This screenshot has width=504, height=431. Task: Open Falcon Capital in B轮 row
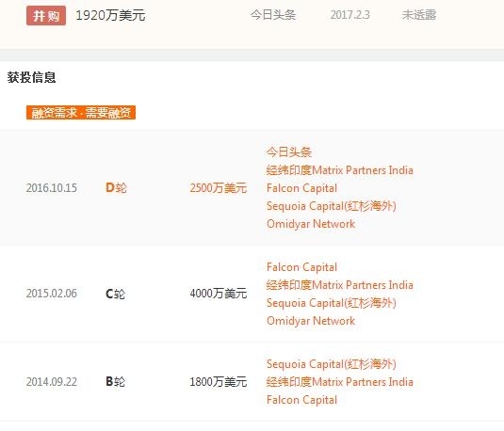coord(301,400)
